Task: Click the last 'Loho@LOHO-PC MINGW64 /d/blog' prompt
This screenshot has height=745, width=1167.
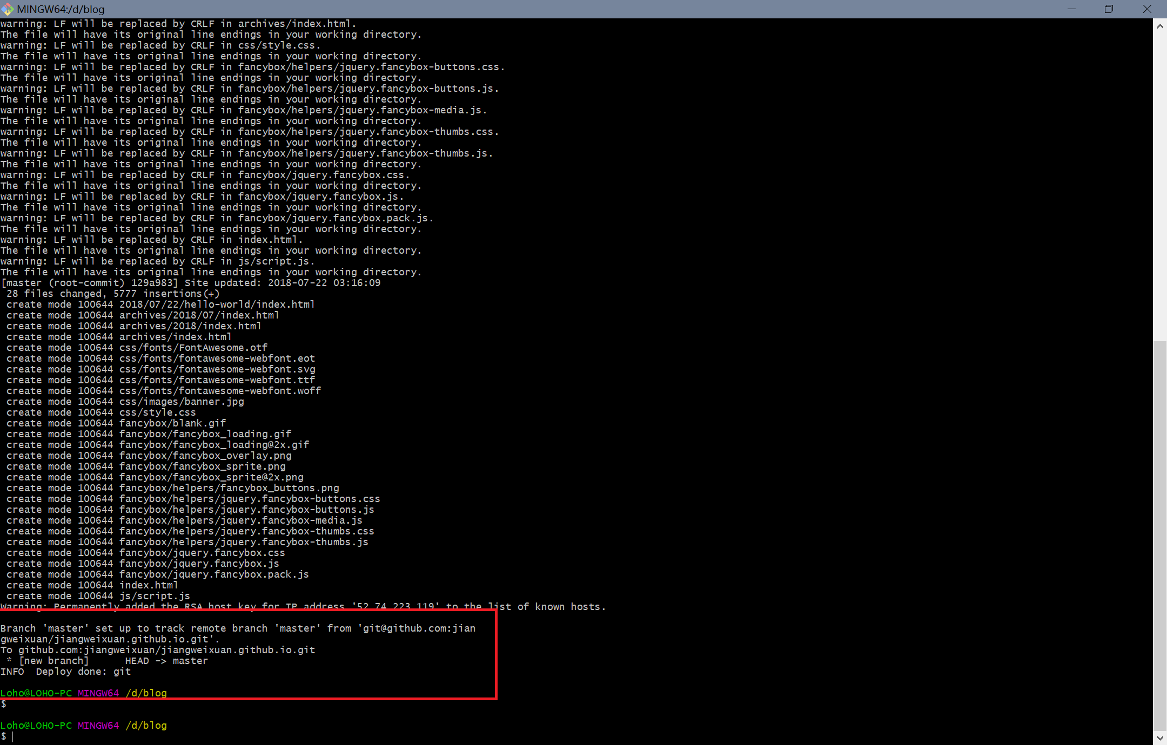Action: [x=83, y=726]
